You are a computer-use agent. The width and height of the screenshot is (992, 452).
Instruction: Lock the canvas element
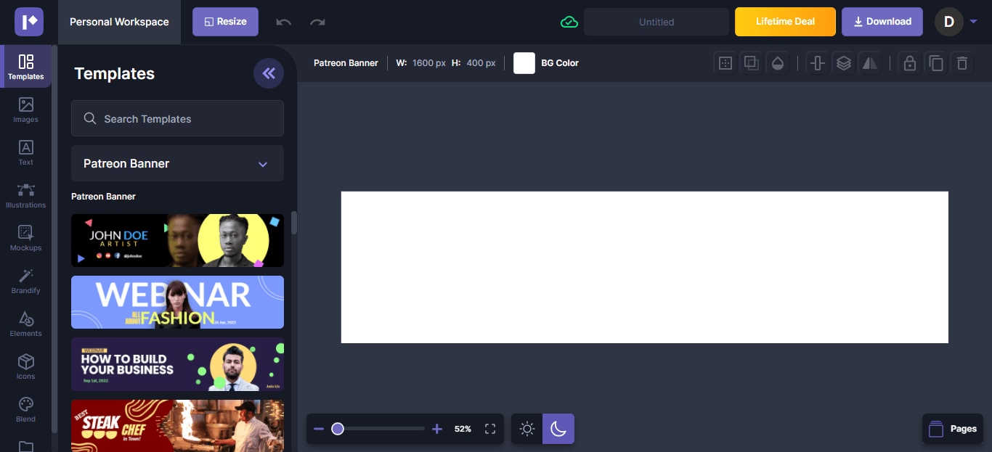point(910,63)
